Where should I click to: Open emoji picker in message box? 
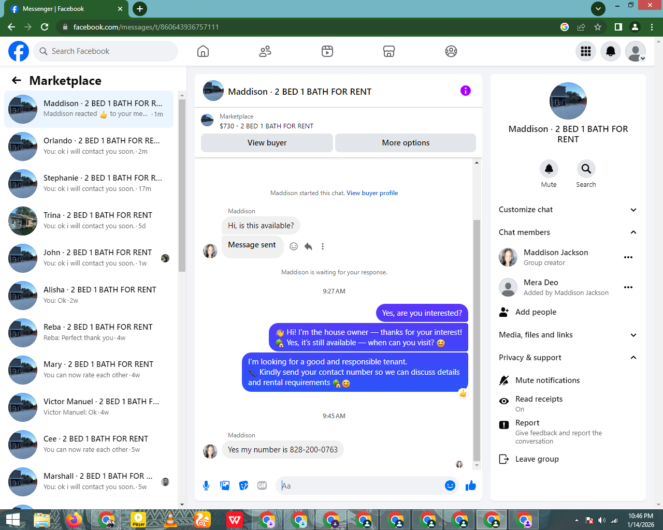tap(450, 485)
